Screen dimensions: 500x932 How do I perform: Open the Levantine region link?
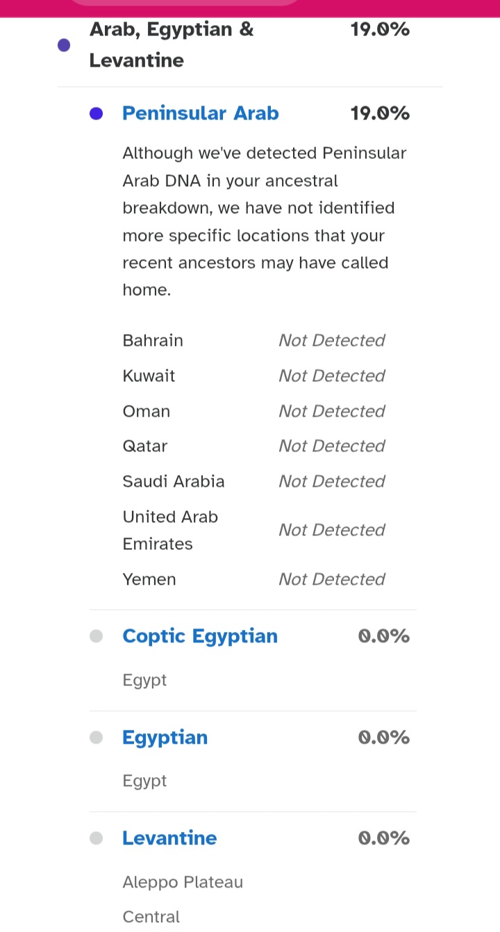click(x=169, y=838)
